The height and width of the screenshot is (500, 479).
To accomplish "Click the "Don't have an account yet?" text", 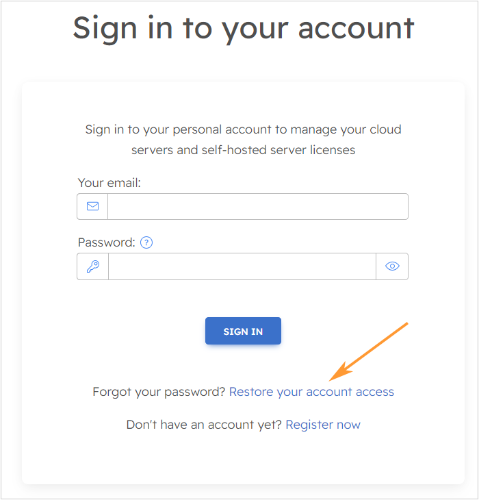I will [204, 425].
